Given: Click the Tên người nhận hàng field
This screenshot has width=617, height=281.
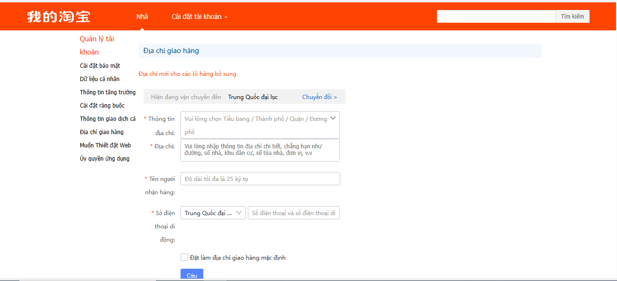Looking at the screenshot, I should [260, 179].
